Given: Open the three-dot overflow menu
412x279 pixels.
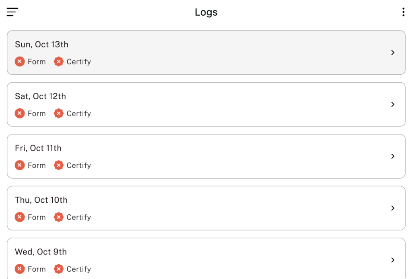Looking at the screenshot, I should [403, 12].
